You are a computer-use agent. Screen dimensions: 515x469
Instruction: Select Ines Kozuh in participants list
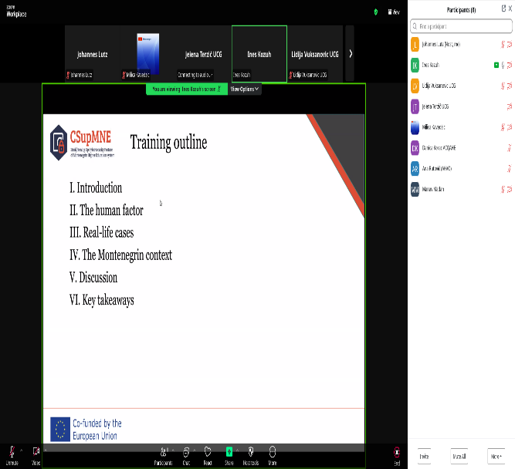461,65
